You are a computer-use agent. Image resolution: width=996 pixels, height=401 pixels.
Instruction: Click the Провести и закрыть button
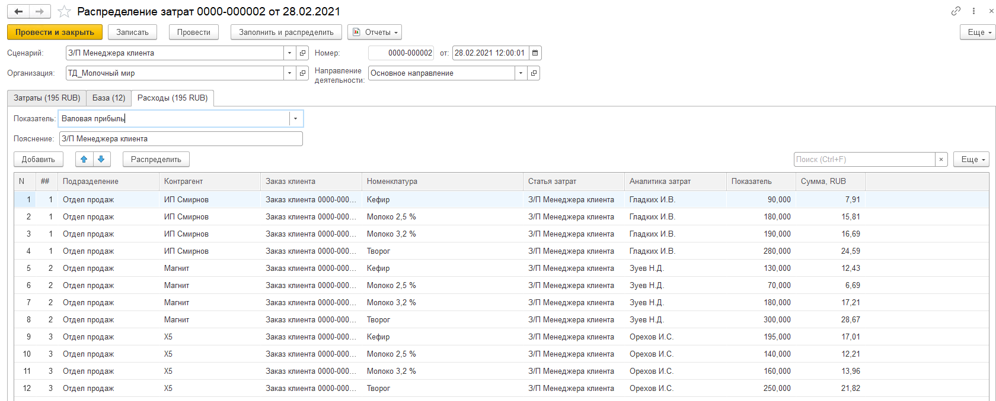click(55, 33)
